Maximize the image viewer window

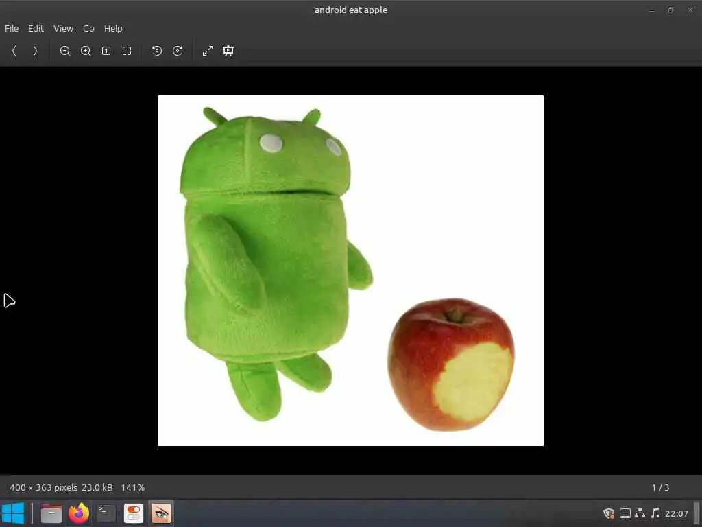[670, 10]
